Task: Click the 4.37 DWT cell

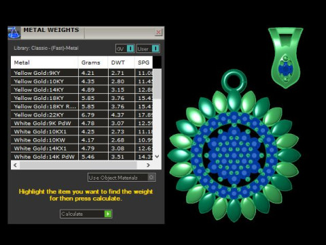Action: (x=122, y=115)
